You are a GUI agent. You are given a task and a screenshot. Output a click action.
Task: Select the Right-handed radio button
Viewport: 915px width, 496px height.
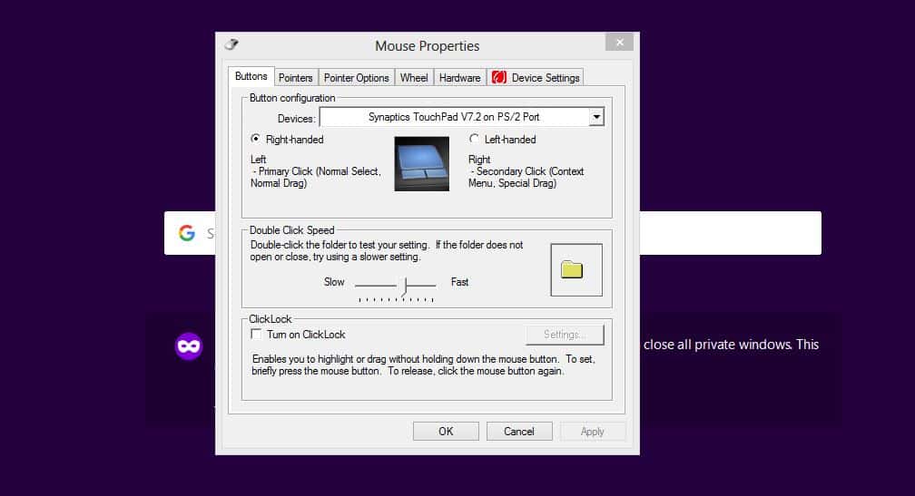point(256,140)
